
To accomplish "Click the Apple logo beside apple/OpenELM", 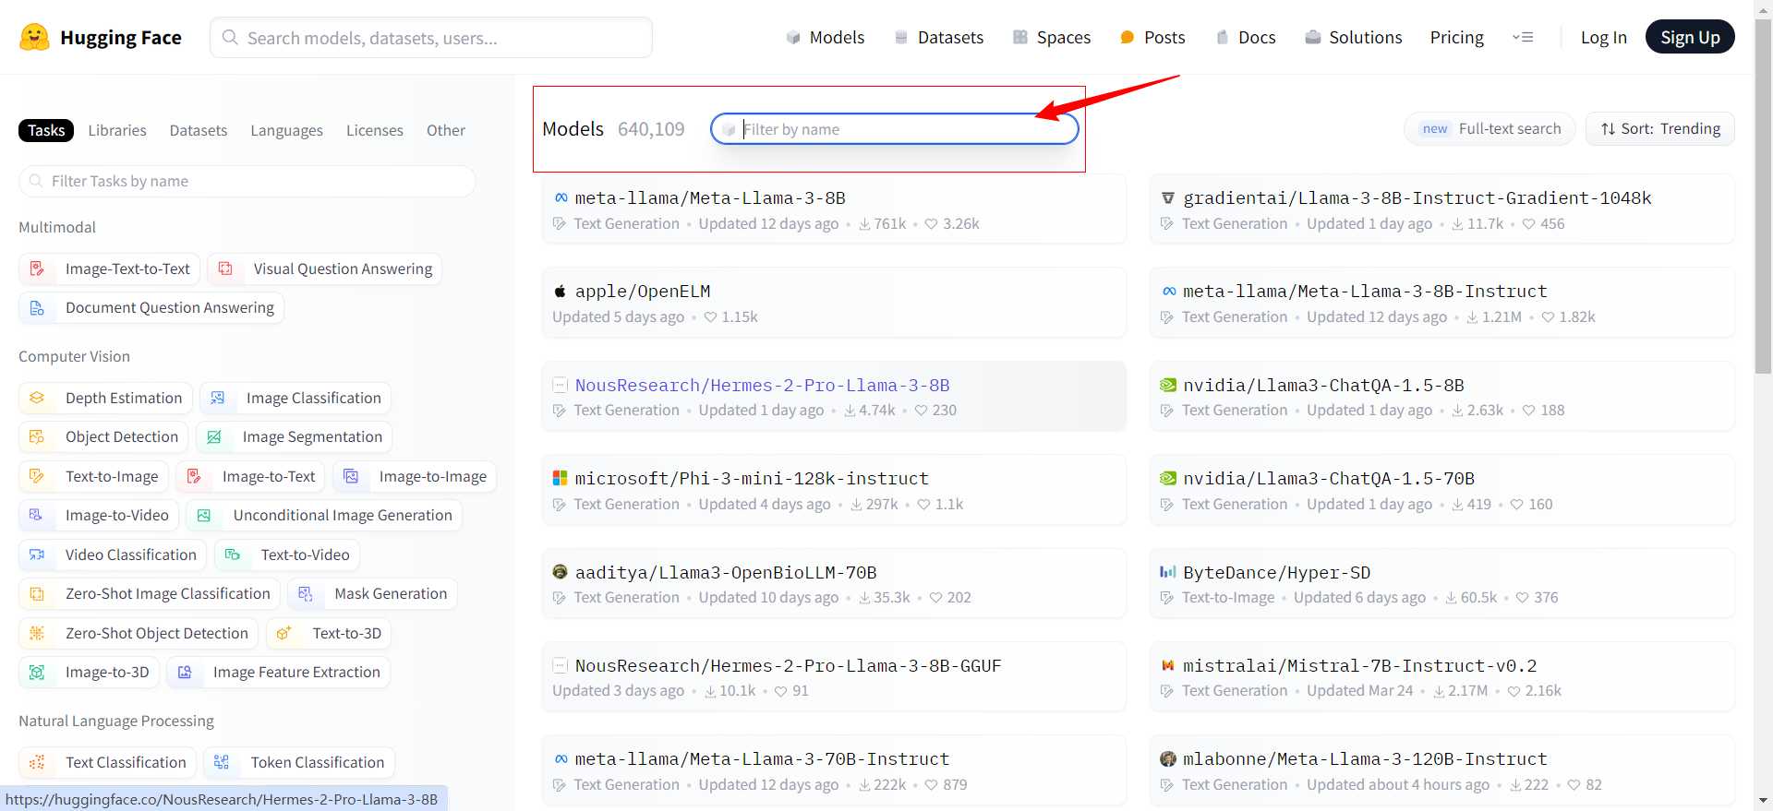I will pyautogui.click(x=560, y=291).
